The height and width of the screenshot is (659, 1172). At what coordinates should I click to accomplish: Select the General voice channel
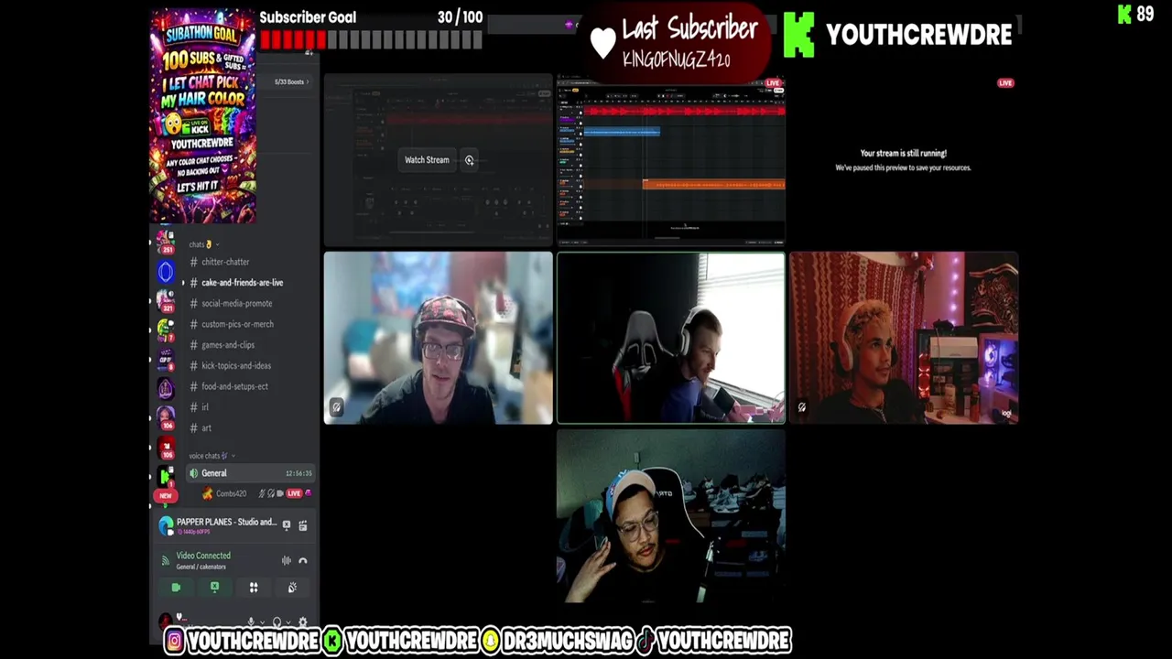click(249, 473)
